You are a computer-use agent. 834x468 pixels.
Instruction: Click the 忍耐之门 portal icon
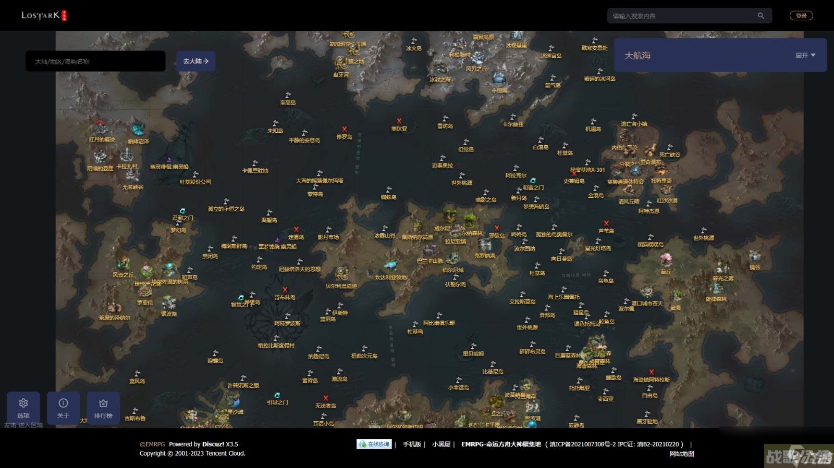point(182,211)
